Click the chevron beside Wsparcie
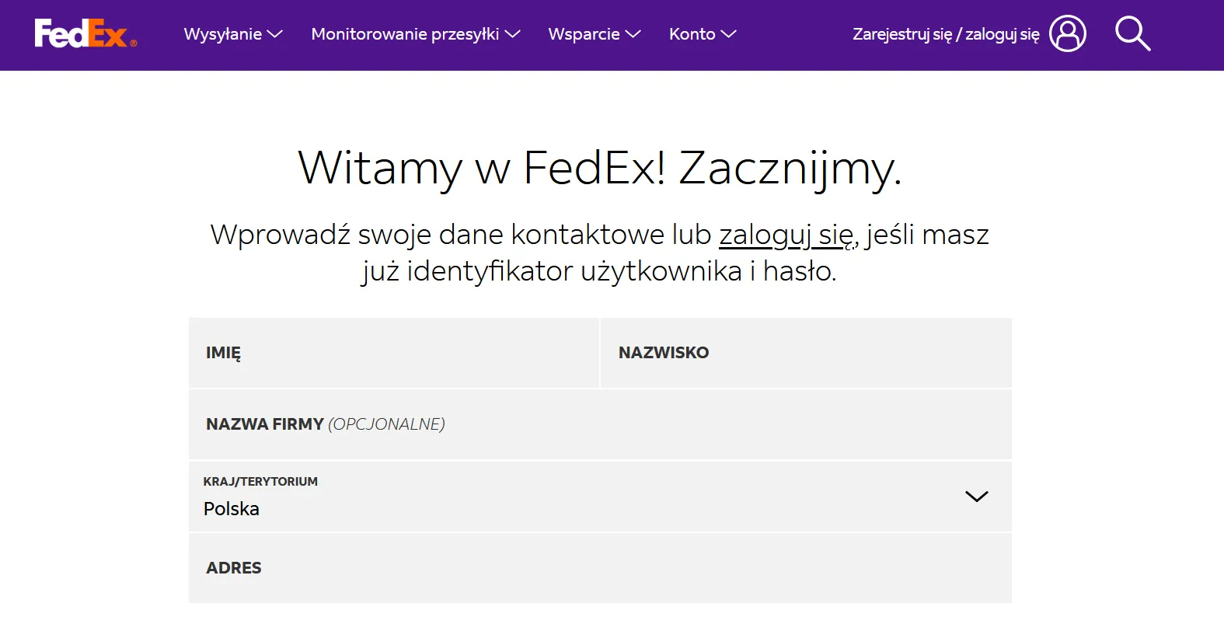 (633, 34)
